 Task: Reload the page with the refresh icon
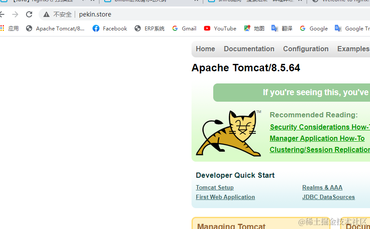(x=29, y=14)
